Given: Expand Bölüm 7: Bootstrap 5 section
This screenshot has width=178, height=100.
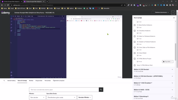Looking at the screenshot, I should pyautogui.click(x=154, y=97).
